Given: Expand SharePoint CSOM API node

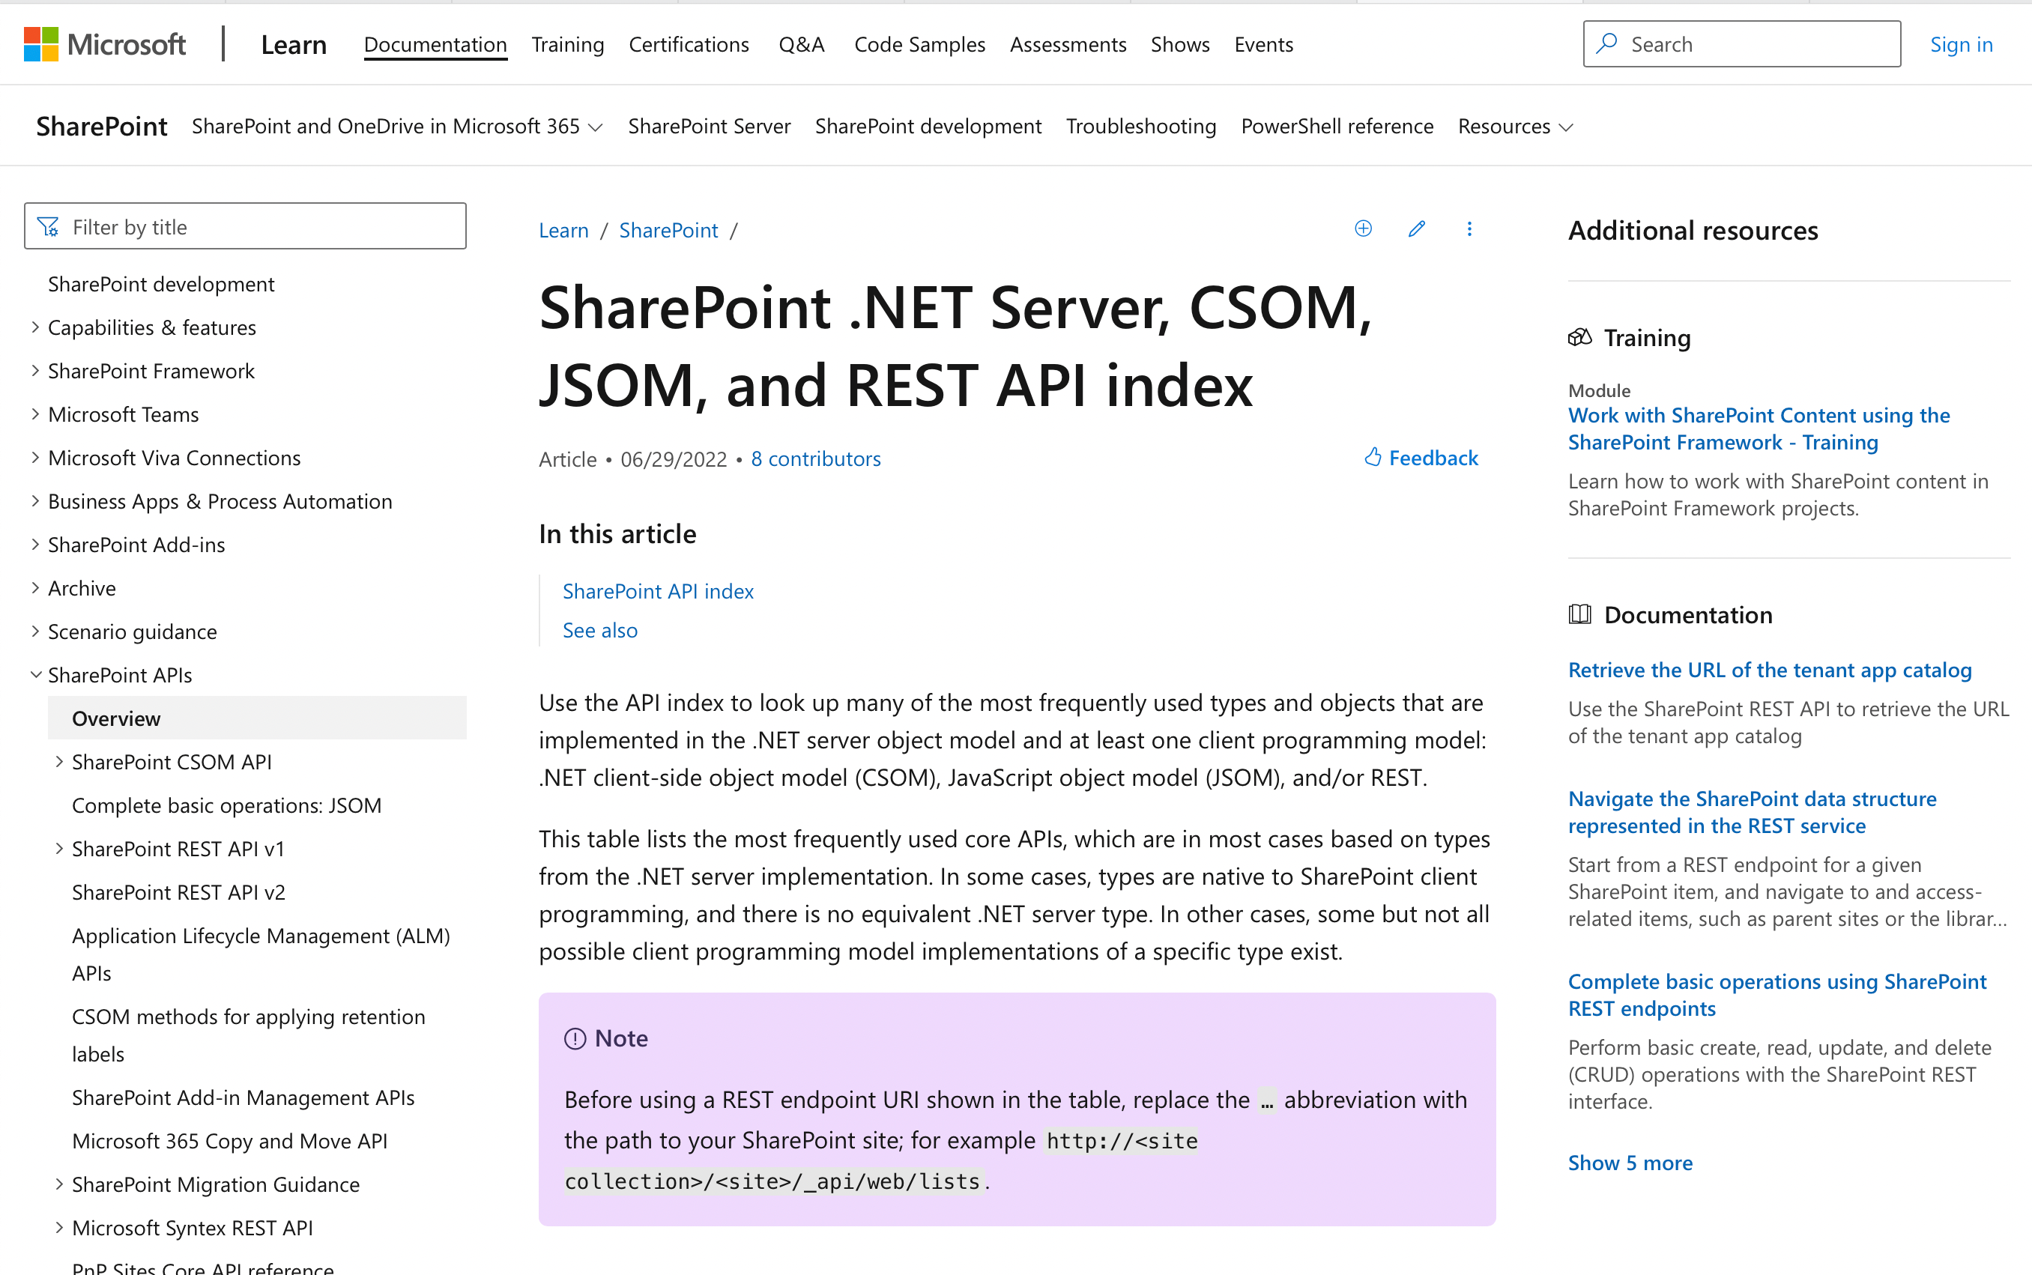Looking at the screenshot, I should pyautogui.click(x=59, y=761).
